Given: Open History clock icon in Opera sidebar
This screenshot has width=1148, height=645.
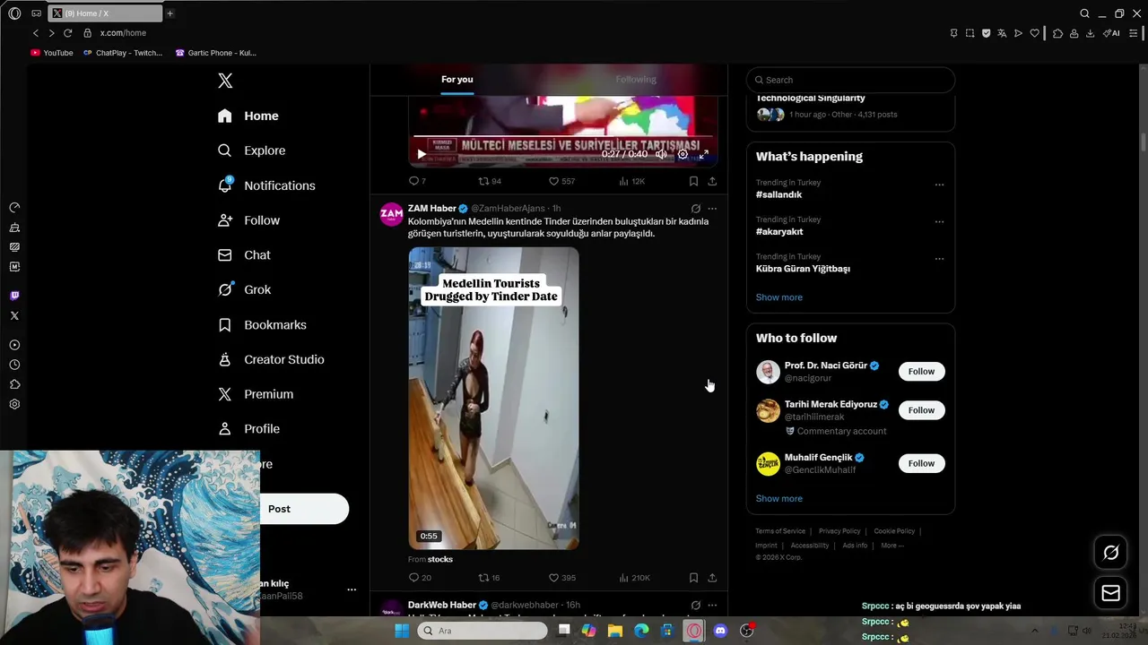Looking at the screenshot, I should [14, 365].
